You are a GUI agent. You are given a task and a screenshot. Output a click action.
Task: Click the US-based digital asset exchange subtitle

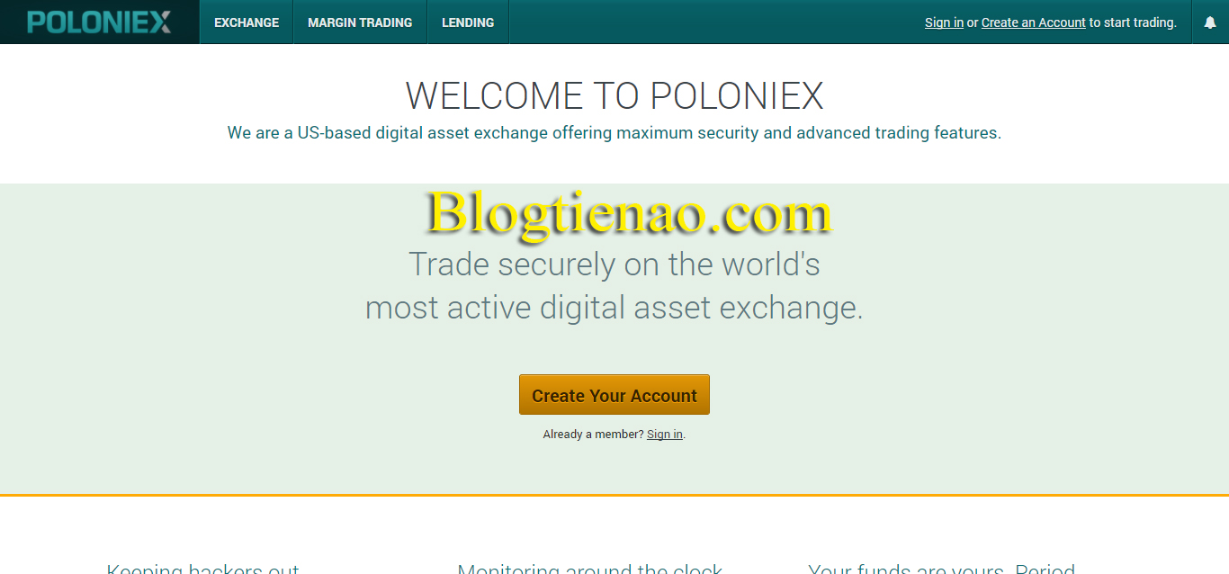coord(614,133)
